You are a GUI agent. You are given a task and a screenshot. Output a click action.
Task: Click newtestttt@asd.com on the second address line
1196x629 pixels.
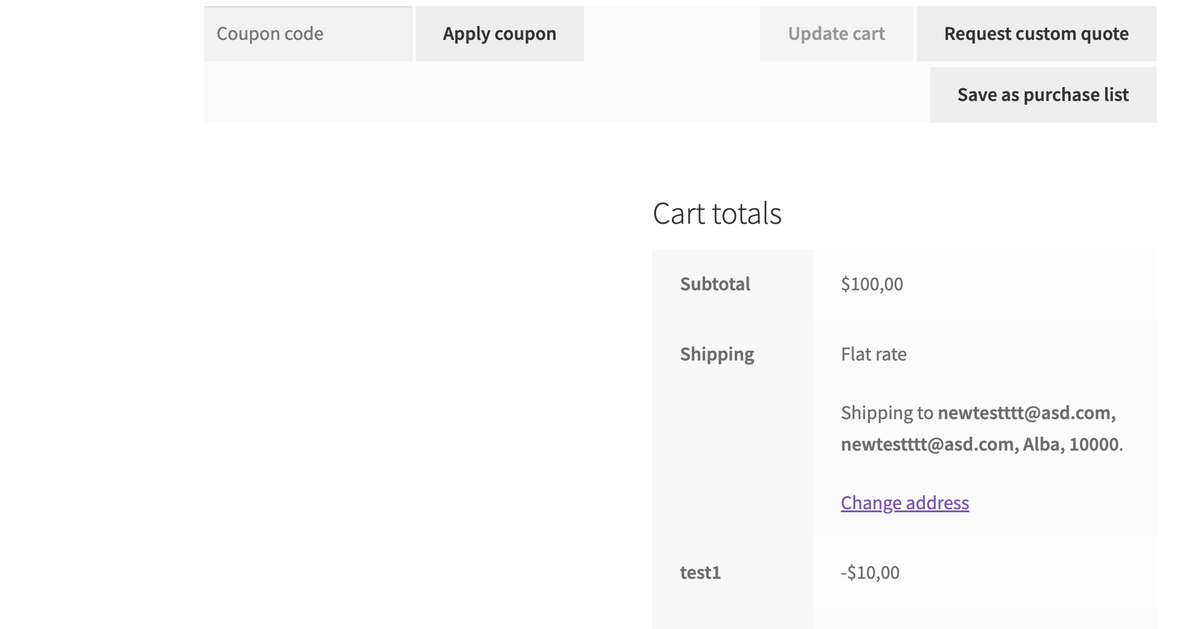(927, 445)
